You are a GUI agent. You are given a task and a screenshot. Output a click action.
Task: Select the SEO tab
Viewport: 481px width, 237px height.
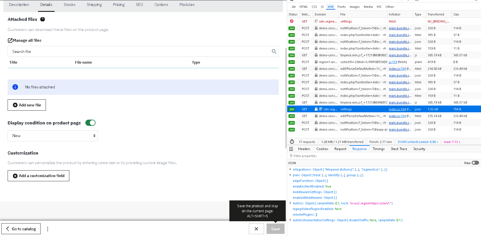[139, 5]
